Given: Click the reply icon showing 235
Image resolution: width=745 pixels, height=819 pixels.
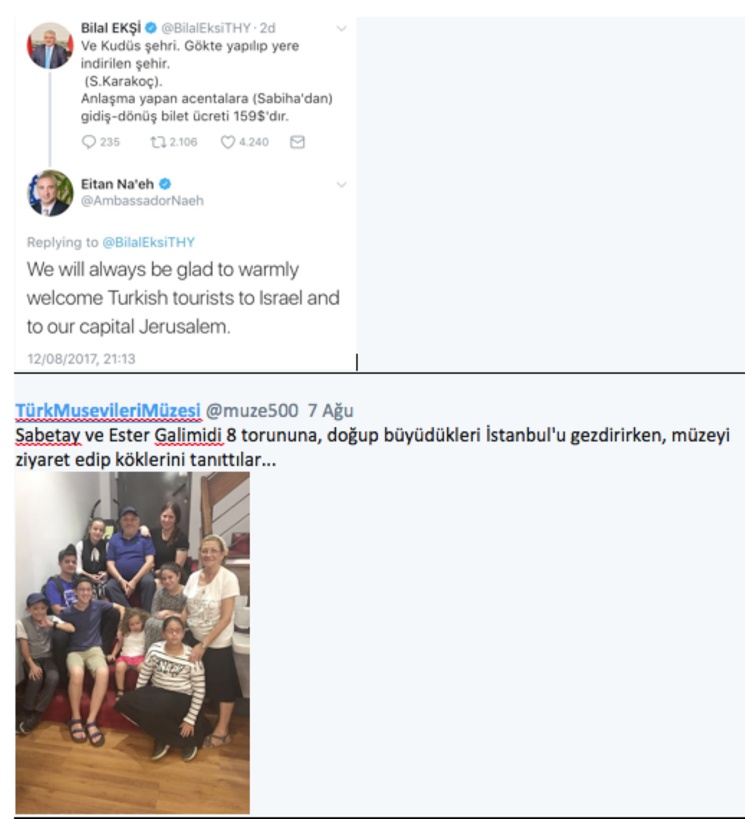Looking at the screenshot, I should click(89, 142).
